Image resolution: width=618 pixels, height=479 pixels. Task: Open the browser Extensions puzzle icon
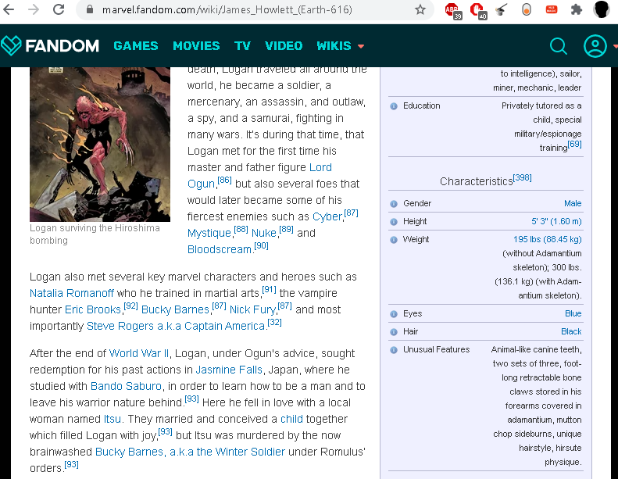click(577, 9)
